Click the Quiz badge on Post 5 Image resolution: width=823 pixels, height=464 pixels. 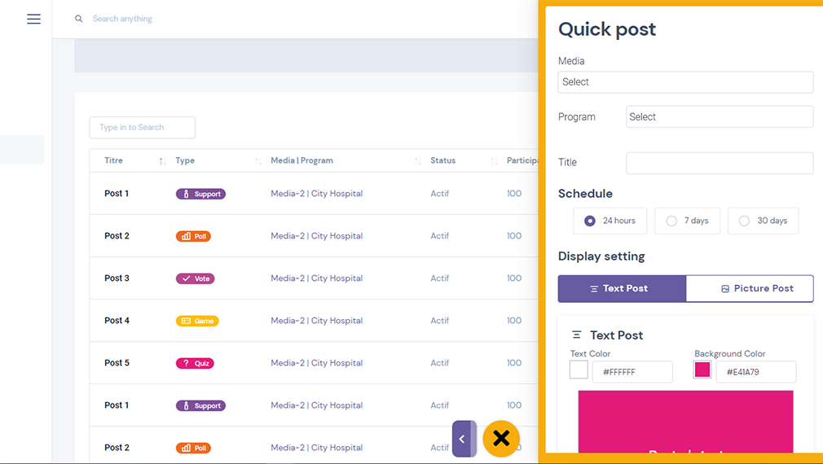[195, 363]
